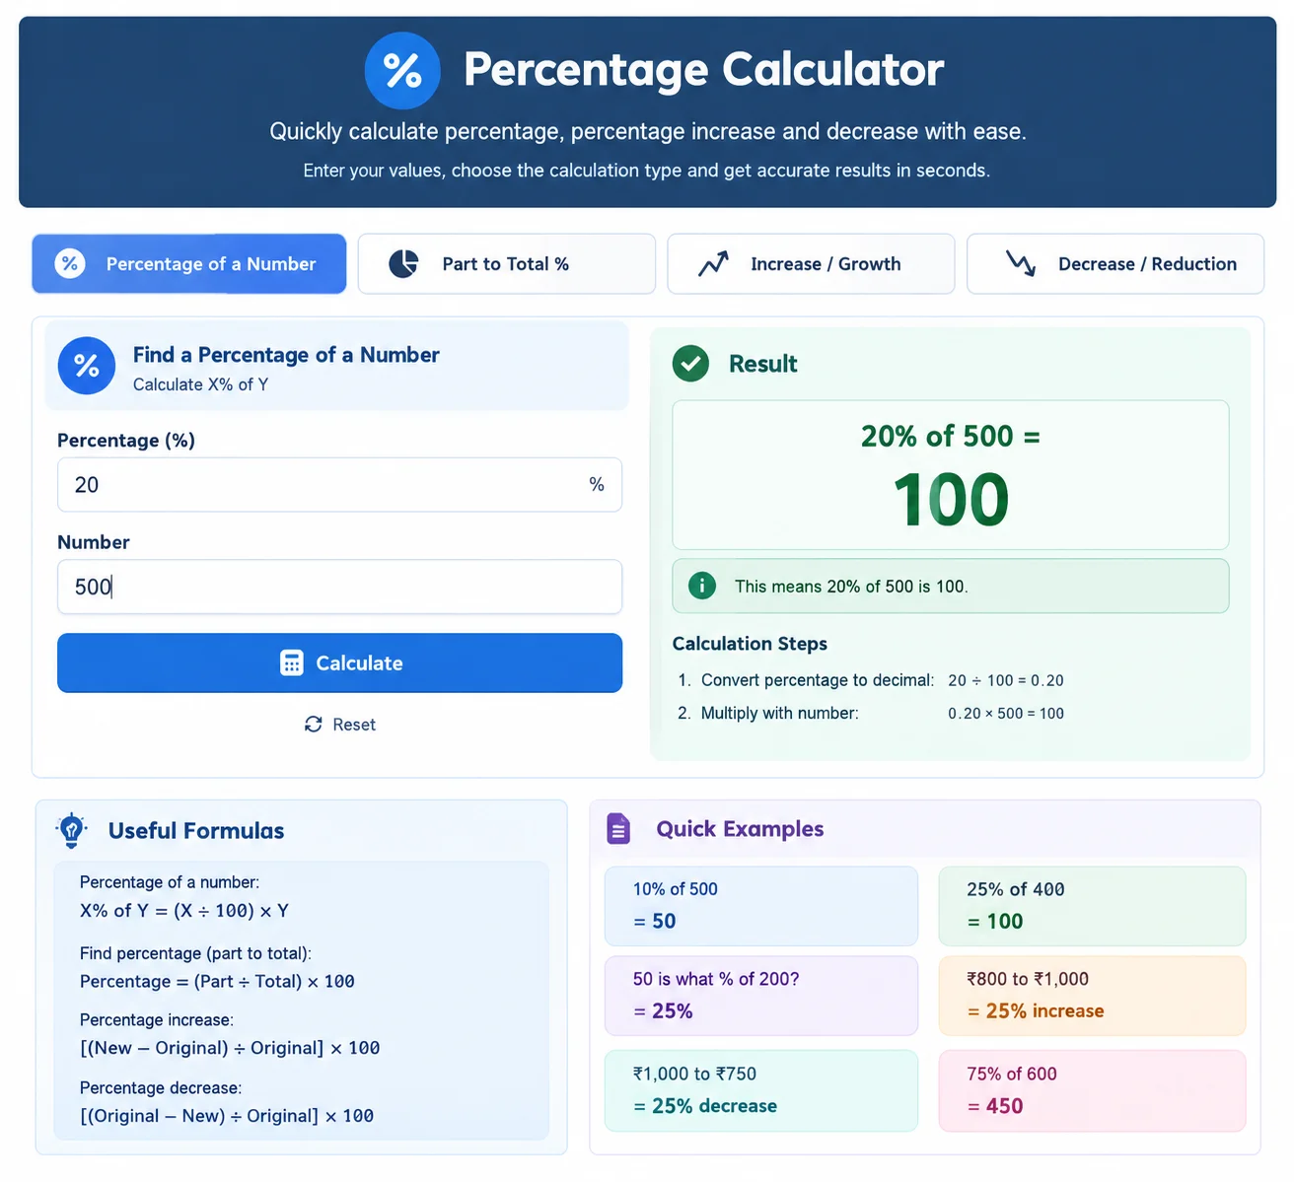Click '[(New – Original) ÷ Original] × 100' formula
This screenshot has height=1182, width=1294.
(230, 1048)
